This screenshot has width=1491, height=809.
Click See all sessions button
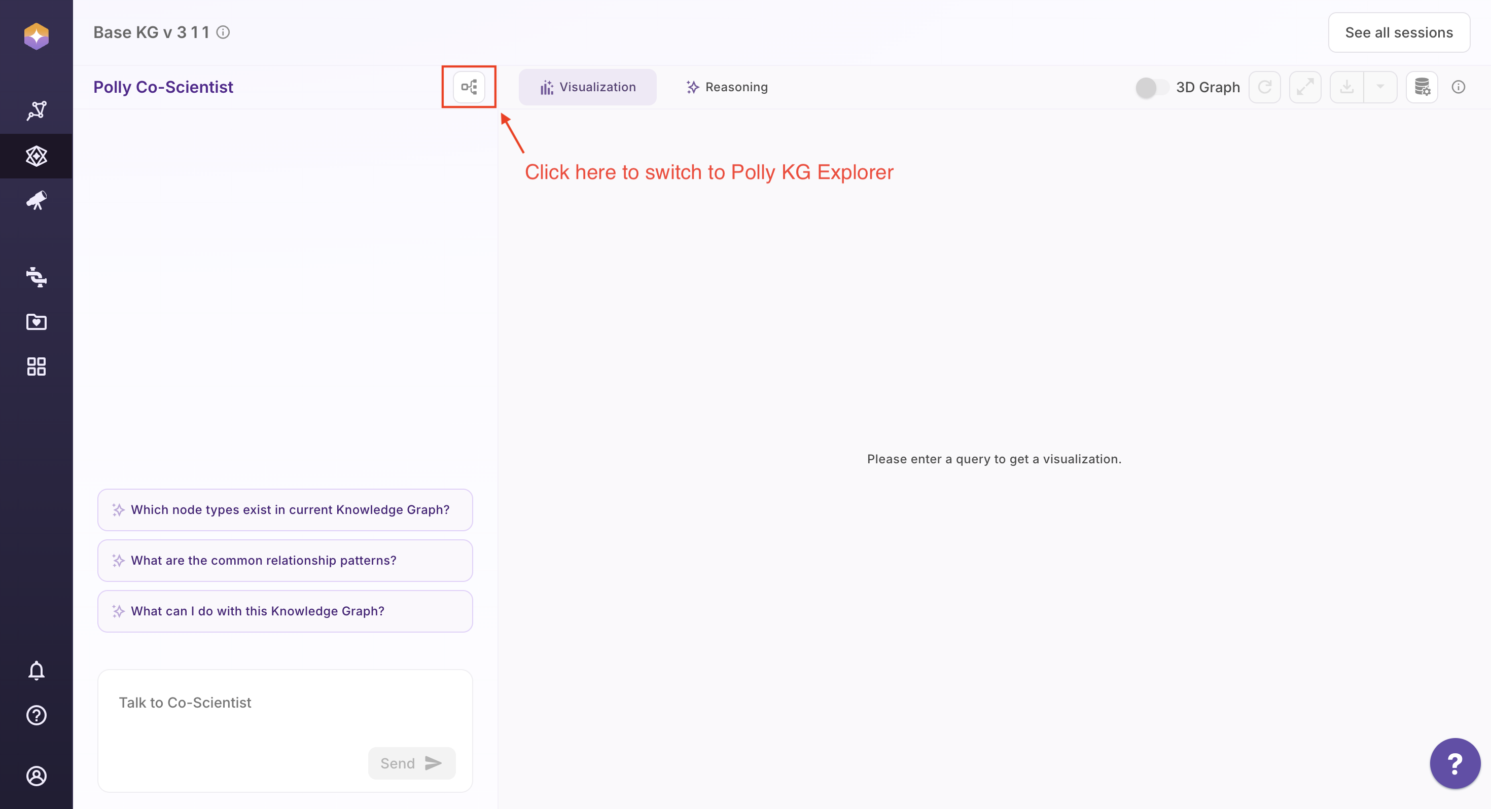point(1398,32)
